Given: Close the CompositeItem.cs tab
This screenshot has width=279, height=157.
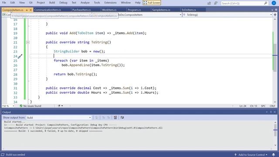Looking at the screenshot, I should pyautogui.click(x=31, y=10).
